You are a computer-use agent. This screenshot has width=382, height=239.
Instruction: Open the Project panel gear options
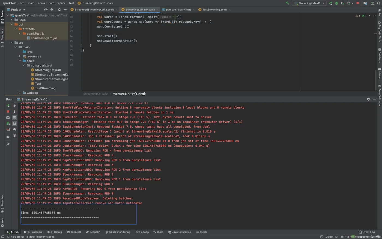pyautogui.click(x=59, y=10)
